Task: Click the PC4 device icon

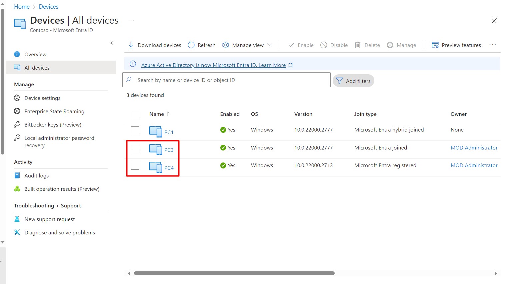Action: [x=156, y=167]
